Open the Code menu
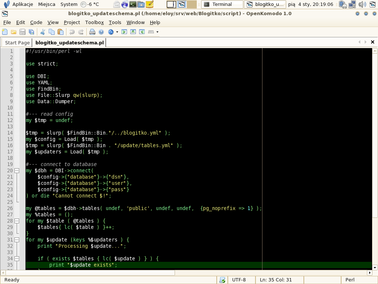The width and height of the screenshot is (378, 284). click(x=36, y=23)
